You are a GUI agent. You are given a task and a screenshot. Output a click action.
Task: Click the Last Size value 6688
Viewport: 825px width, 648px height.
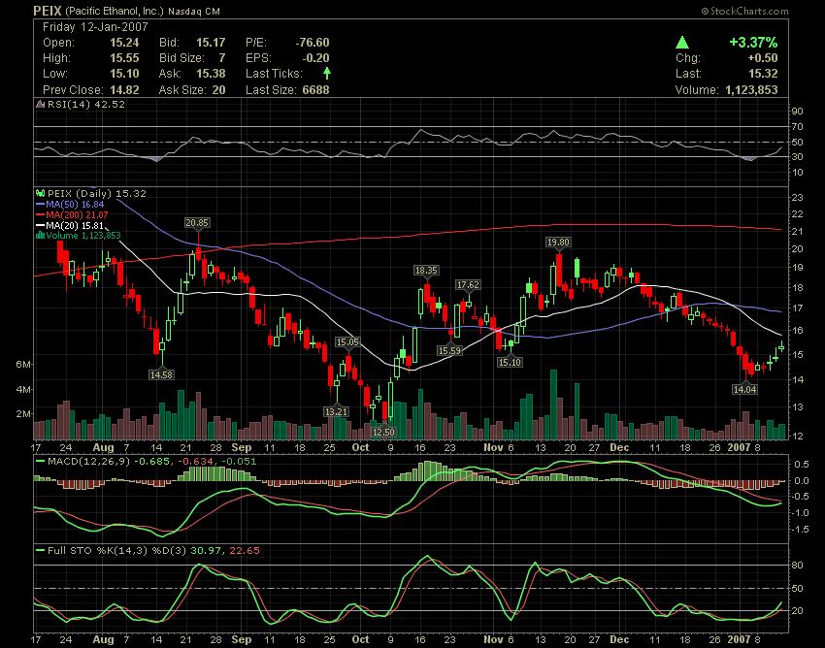point(315,90)
